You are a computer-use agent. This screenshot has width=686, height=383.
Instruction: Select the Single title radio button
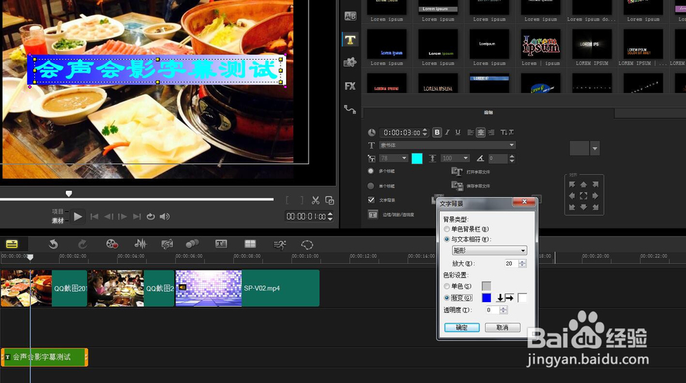[370, 186]
